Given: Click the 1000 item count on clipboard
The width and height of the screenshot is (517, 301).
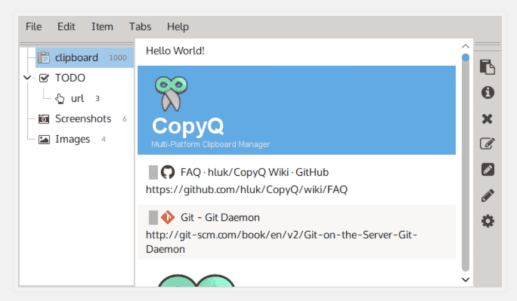Looking at the screenshot, I should [x=118, y=58].
